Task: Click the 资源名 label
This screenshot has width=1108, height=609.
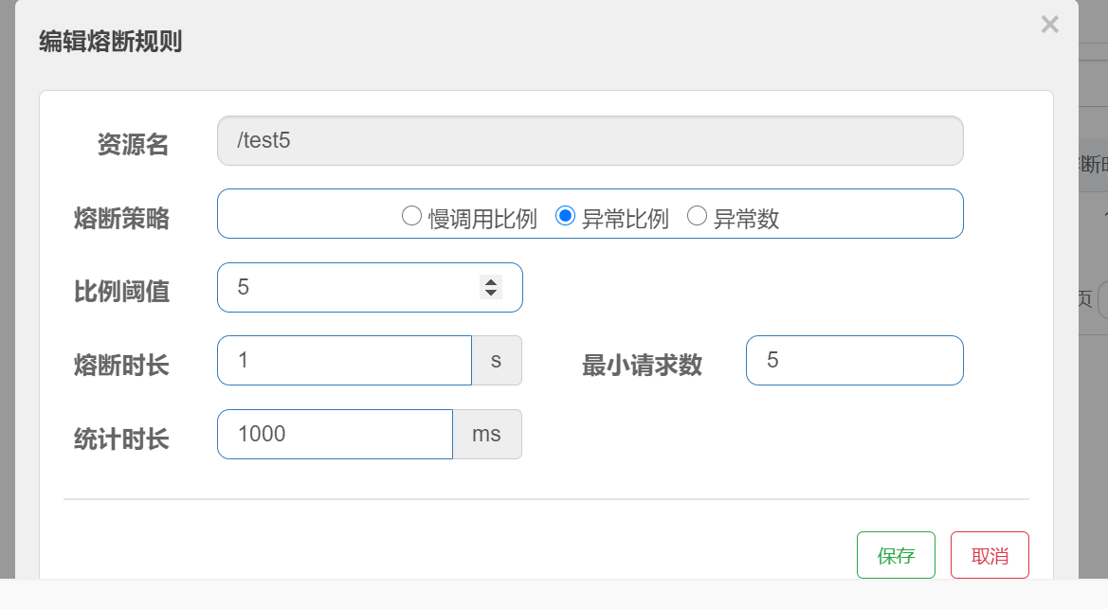Action: point(133,144)
